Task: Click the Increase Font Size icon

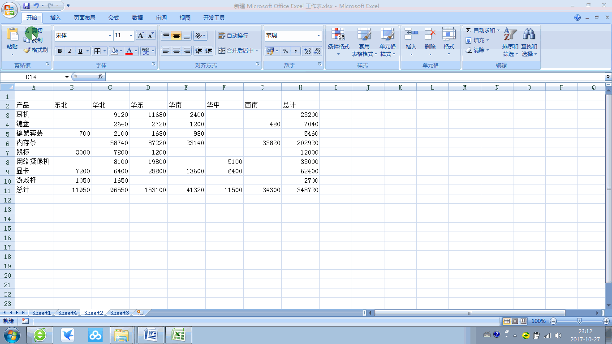Action: click(141, 35)
